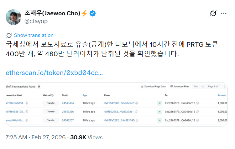Click the Method column help icon
Image resolution: width=235 pixels, height=149 pixels.
(x=52, y=95)
